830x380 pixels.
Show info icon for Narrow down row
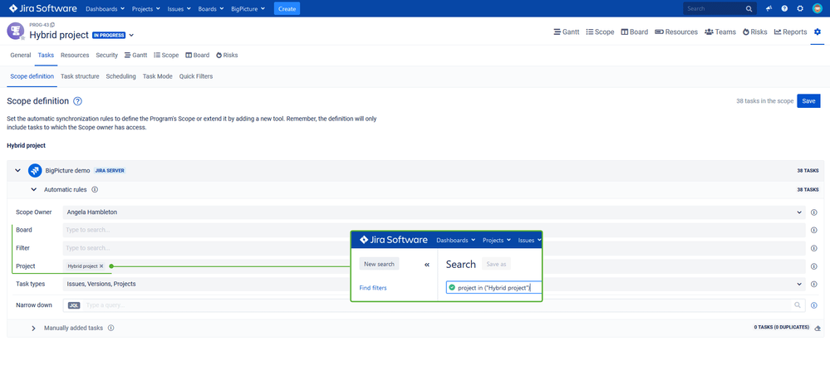pyautogui.click(x=814, y=305)
